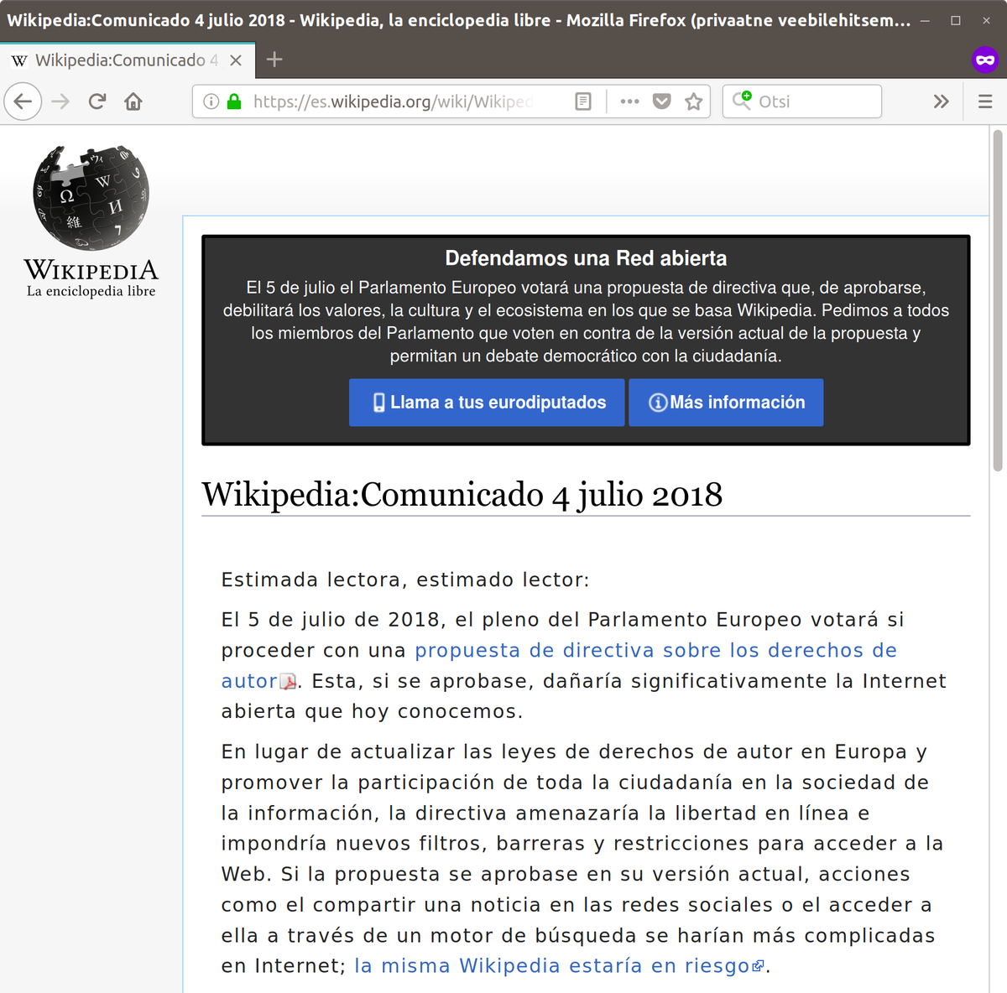Image resolution: width=1007 pixels, height=993 pixels.
Task: Toggle Reader View for this article
Action: [x=582, y=101]
